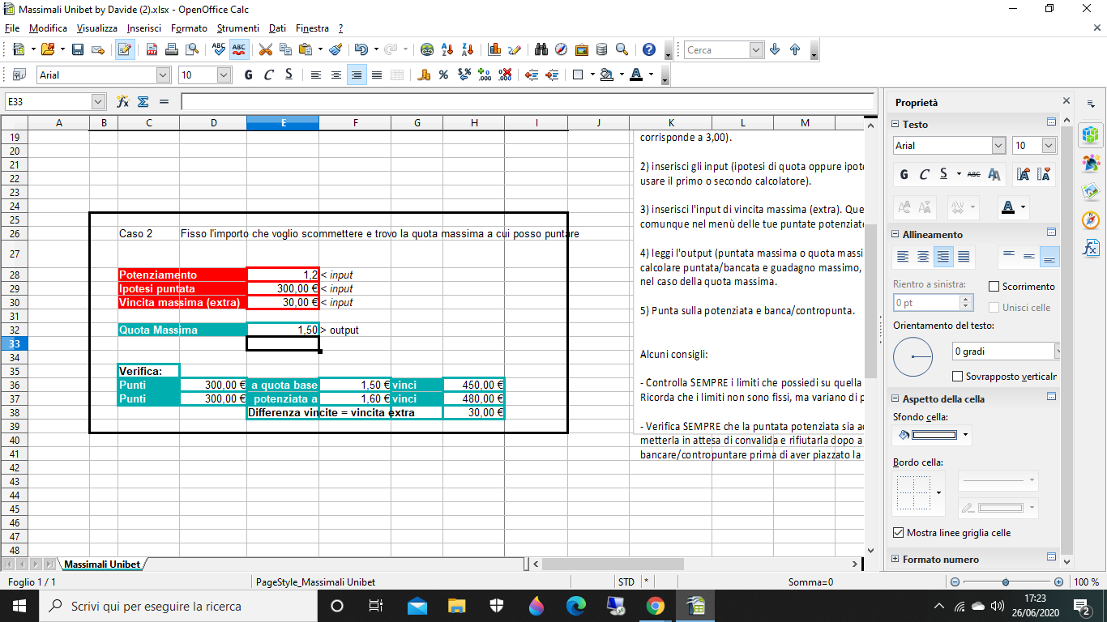Collapse the Testo panel section

pyautogui.click(x=895, y=124)
